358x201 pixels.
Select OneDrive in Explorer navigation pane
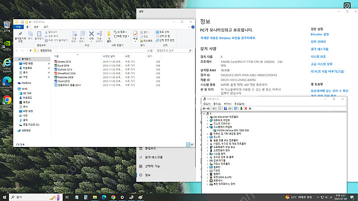[25, 83]
